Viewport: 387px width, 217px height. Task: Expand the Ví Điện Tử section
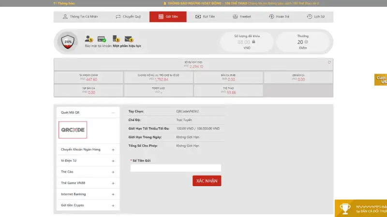tap(113, 161)
